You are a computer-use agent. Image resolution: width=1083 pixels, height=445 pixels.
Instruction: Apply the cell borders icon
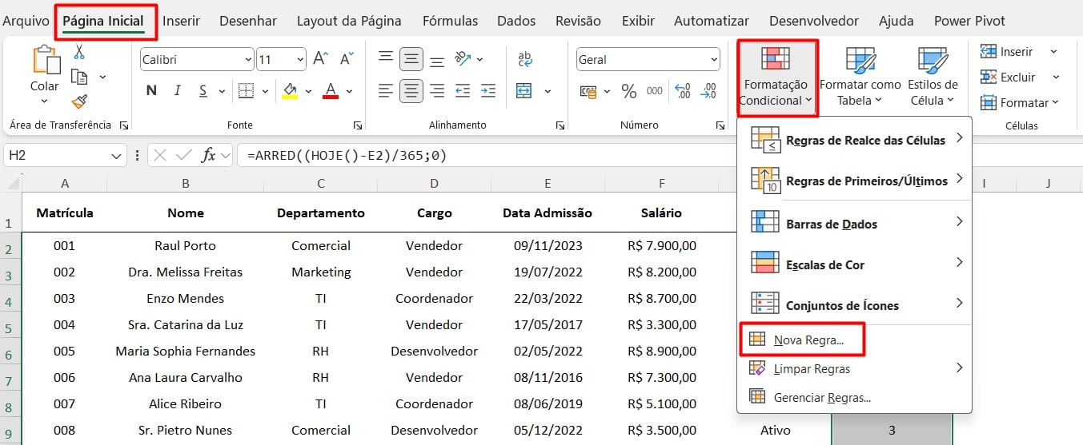247,90
